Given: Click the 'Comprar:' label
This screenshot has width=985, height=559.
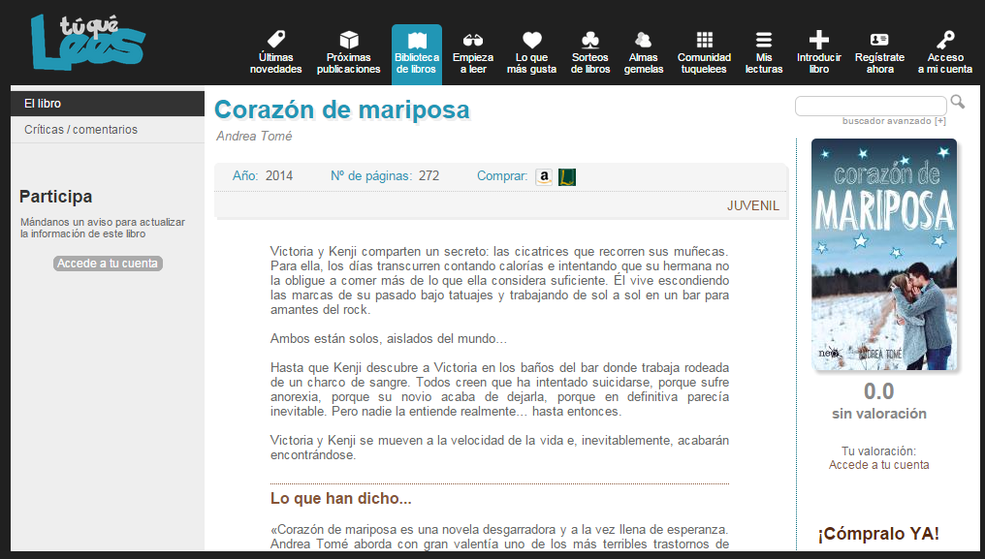Looking at the screenshot, I should click(x=502, y=176).
